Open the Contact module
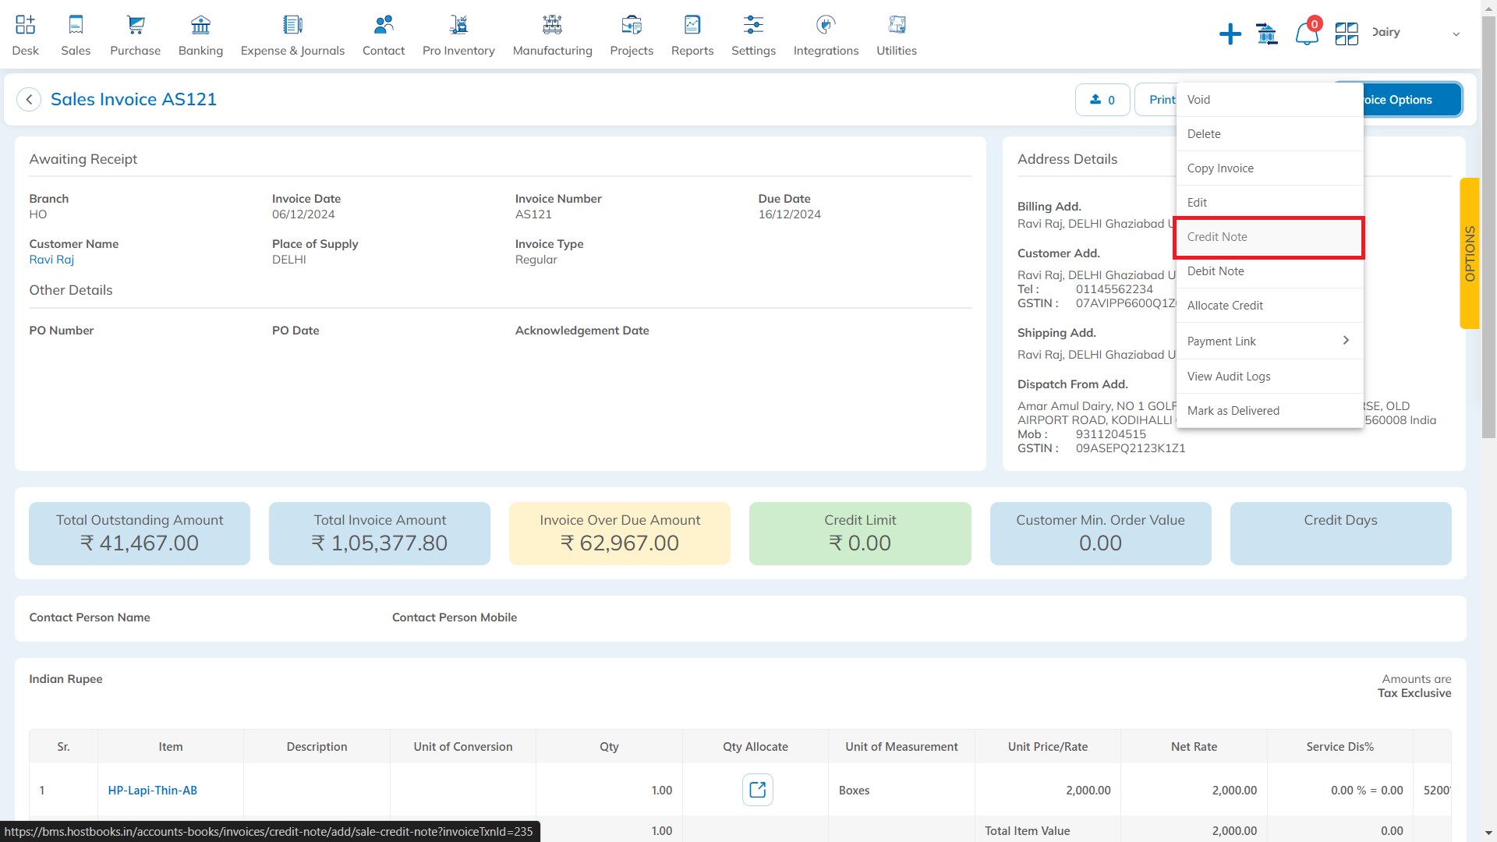This screenshot has width=1497, height=842. (384, 35)
